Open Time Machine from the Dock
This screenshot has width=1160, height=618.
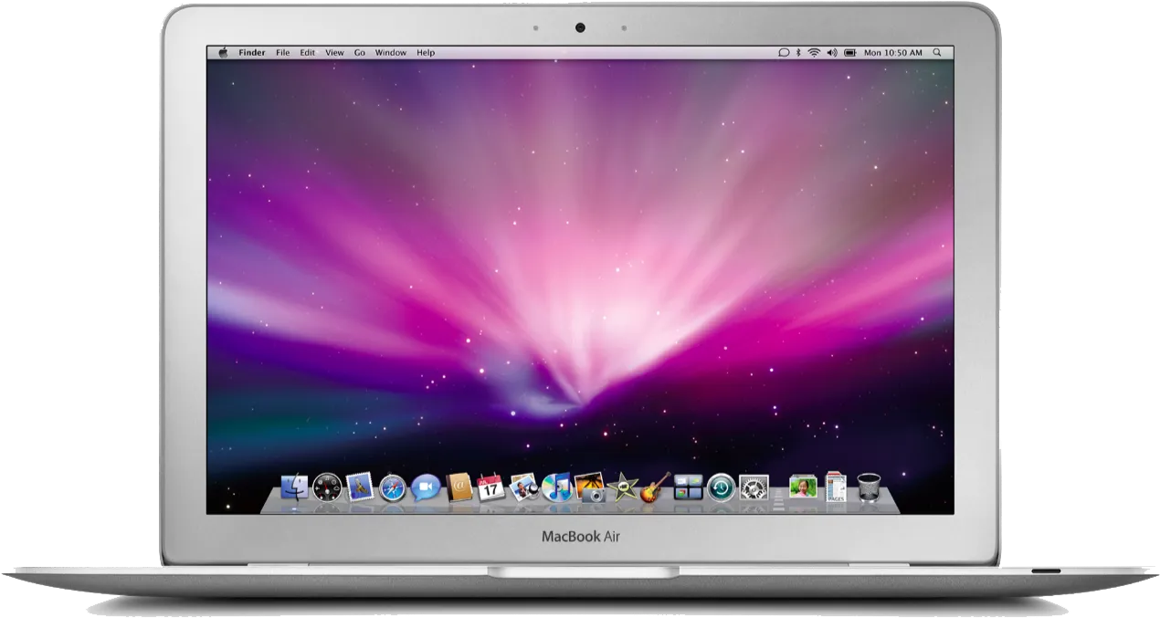(x=721, y=488)
